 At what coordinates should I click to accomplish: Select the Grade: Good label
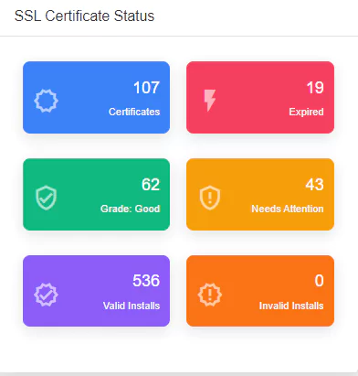pos(131,209)
